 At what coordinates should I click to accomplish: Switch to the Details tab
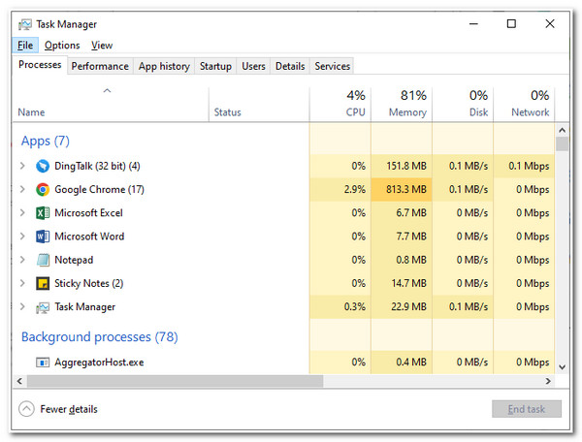(x=290, y=66)
